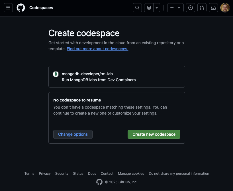Click '© 2025 GitHub, Inc.' footer text
Viewport: 233px width, 191px height.
click(121, 182)
